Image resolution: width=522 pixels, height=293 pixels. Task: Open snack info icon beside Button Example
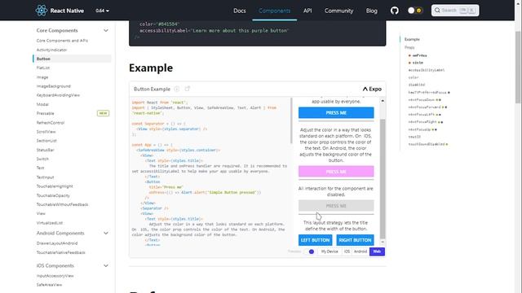coord(177,89)
